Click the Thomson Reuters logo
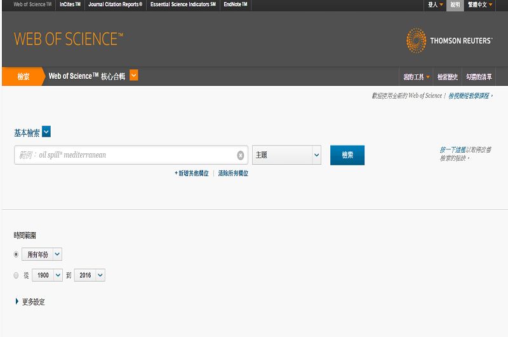 (x=450, y=41)
